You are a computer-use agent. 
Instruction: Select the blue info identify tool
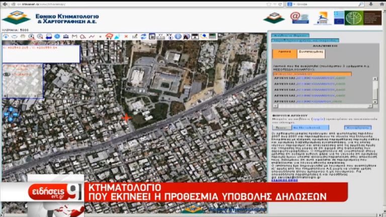coord(178,37)
